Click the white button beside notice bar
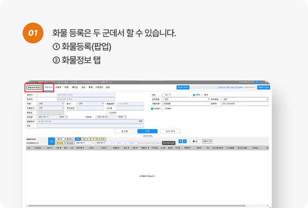Viewport: 308px width, 208px height. (x=250, y=87)
